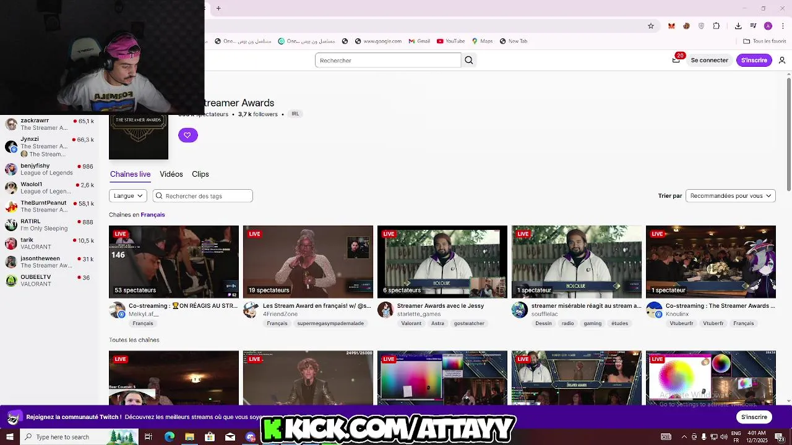Click the Twitch Rechercher search field

coord(388,60)
